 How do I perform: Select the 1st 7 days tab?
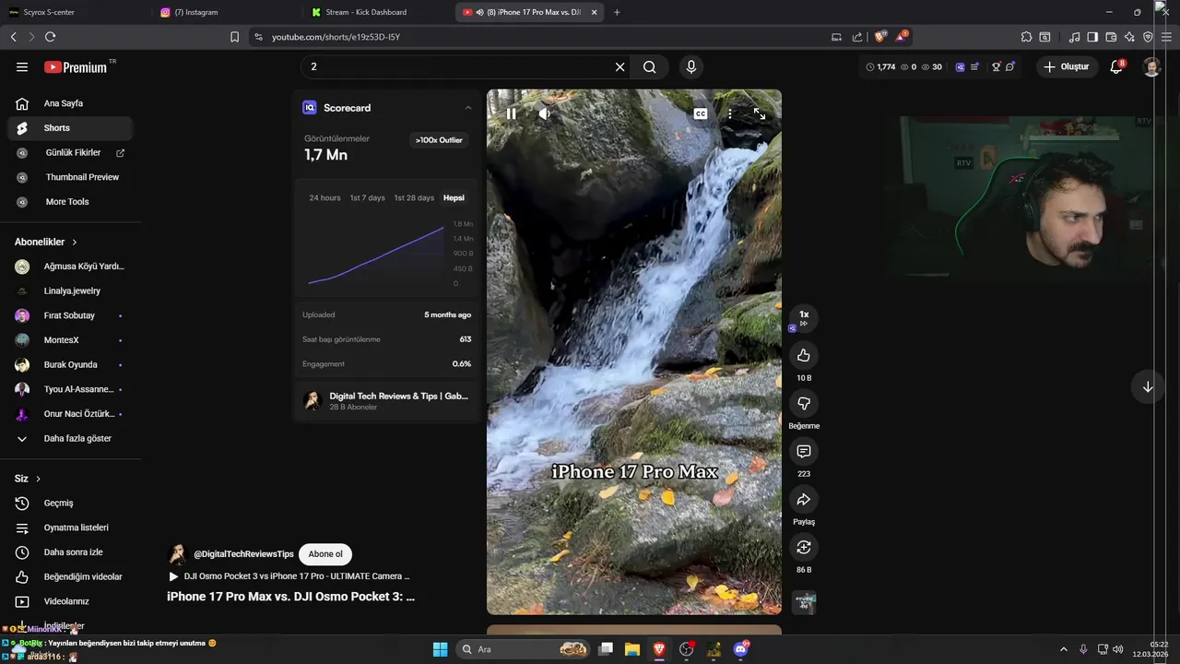click(x=367, y=198)
